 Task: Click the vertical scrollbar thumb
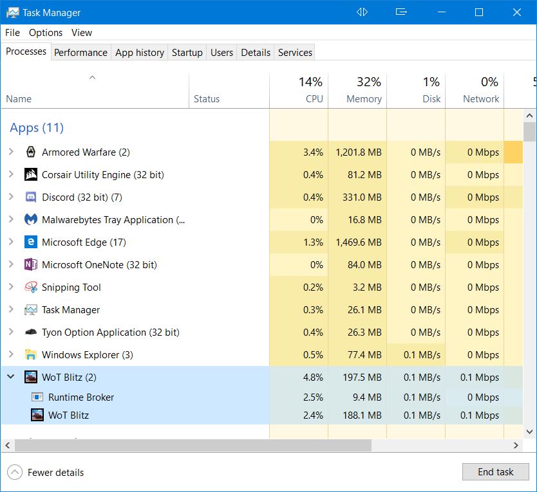pyautogui.click(x=529, y=132)
